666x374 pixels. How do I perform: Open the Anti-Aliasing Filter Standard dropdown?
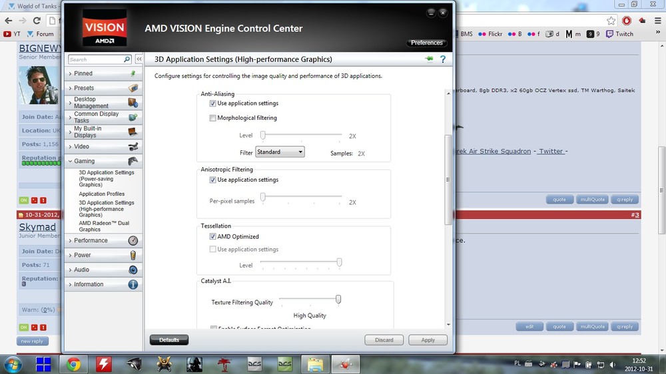coord(280,152)
